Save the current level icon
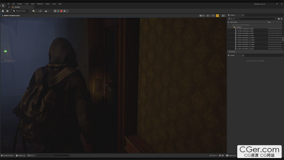This screenshot has height=160, width=284. [3, 11]
